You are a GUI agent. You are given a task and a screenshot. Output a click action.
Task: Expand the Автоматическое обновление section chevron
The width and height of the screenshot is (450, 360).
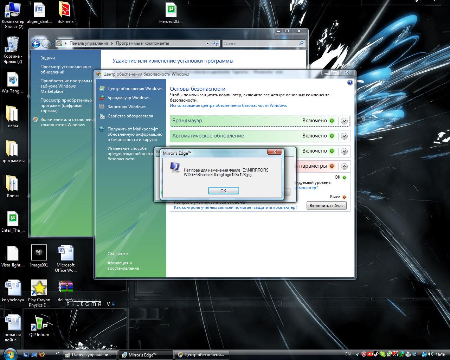click(344, 136)
